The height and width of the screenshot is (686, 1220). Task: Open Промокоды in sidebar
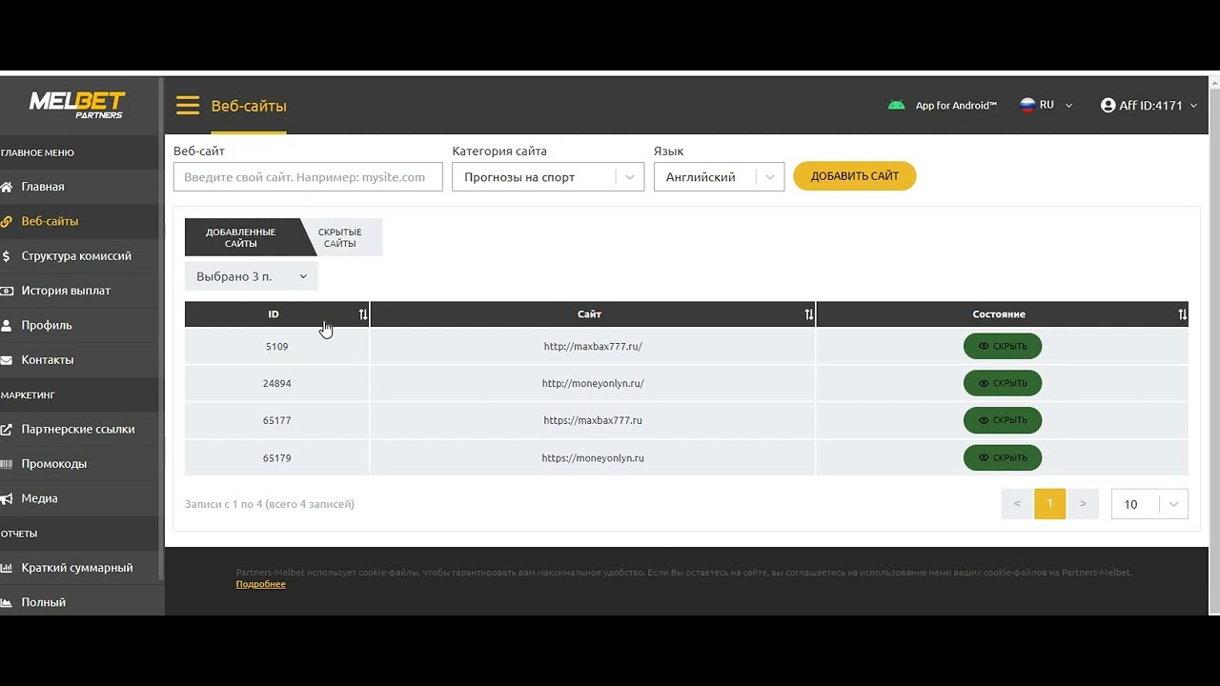pos(80,464)
